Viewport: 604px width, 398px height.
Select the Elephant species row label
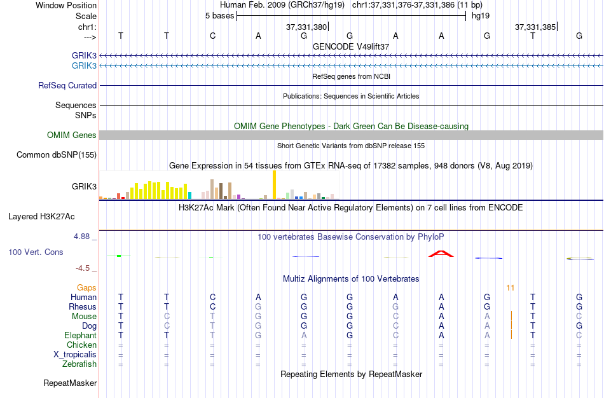tap(81, 335)
